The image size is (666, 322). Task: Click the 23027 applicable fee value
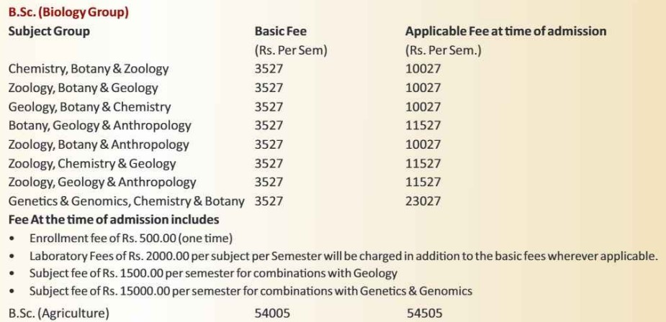point(423,201)
